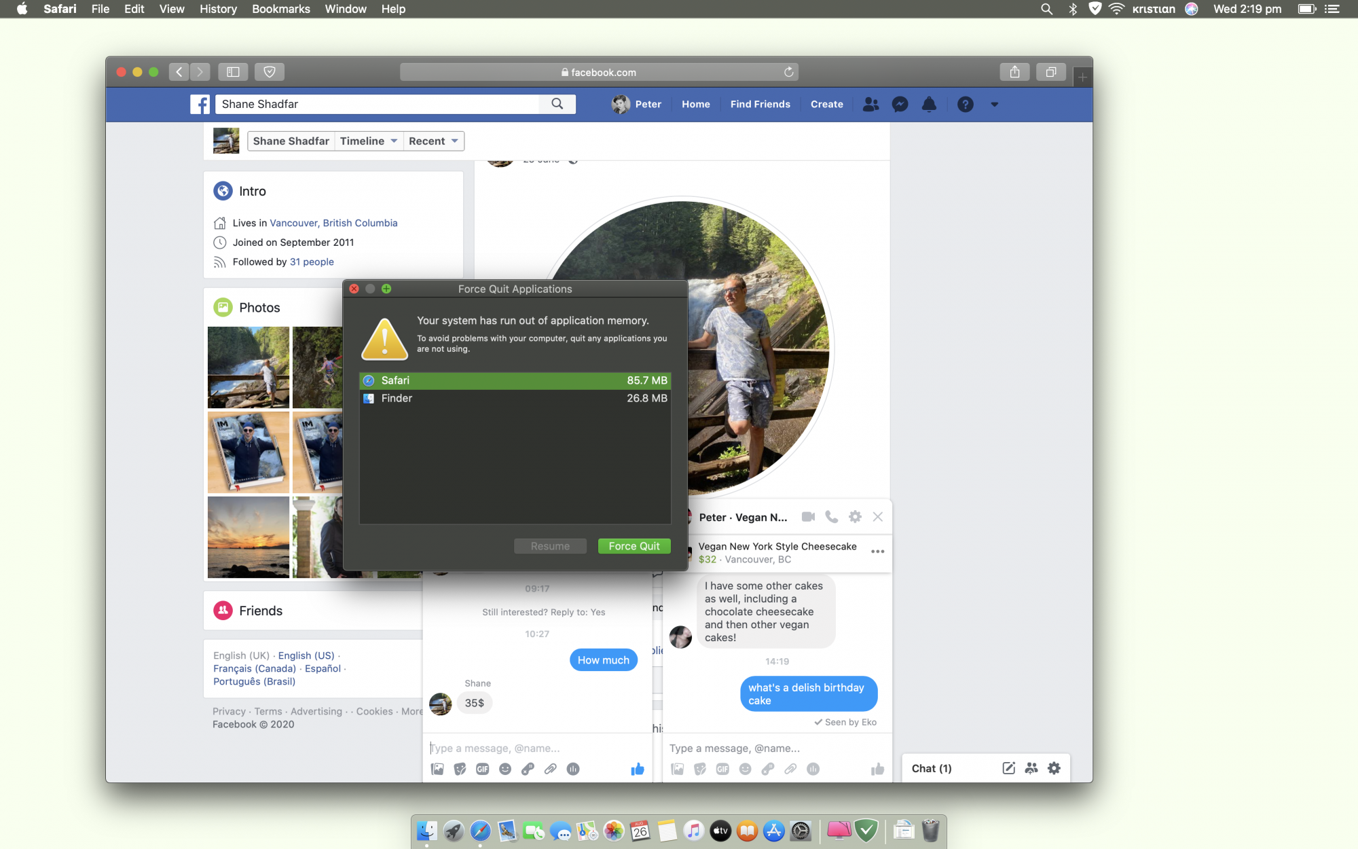Click the Force Quit button
The height and width of the screenshot is (849, 1358).
click(634, 546)
